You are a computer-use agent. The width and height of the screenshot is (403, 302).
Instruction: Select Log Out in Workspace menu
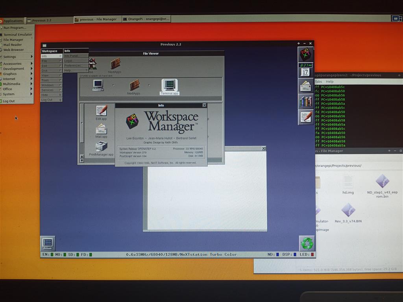[52, 100]
